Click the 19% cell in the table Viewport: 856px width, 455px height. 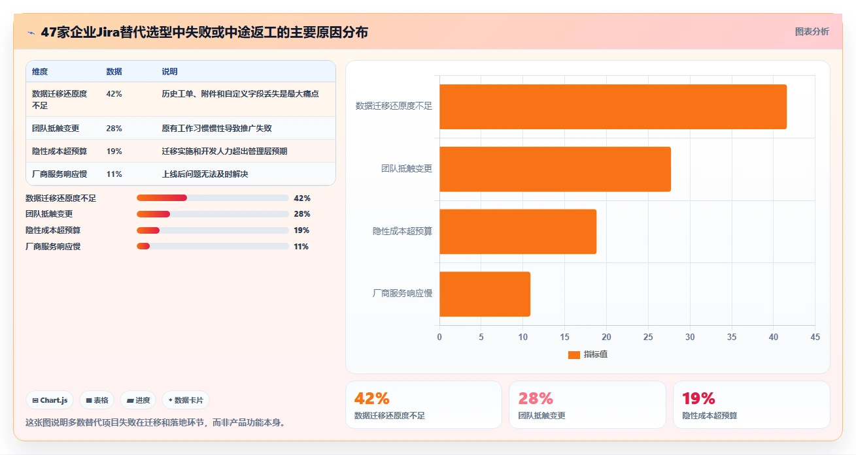click(114, 151)
